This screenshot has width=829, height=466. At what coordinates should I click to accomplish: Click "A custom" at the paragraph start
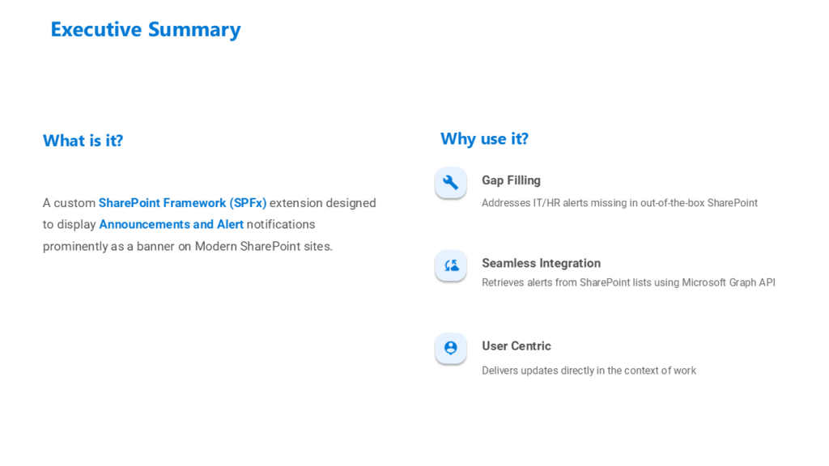click(x=69, y=202)
